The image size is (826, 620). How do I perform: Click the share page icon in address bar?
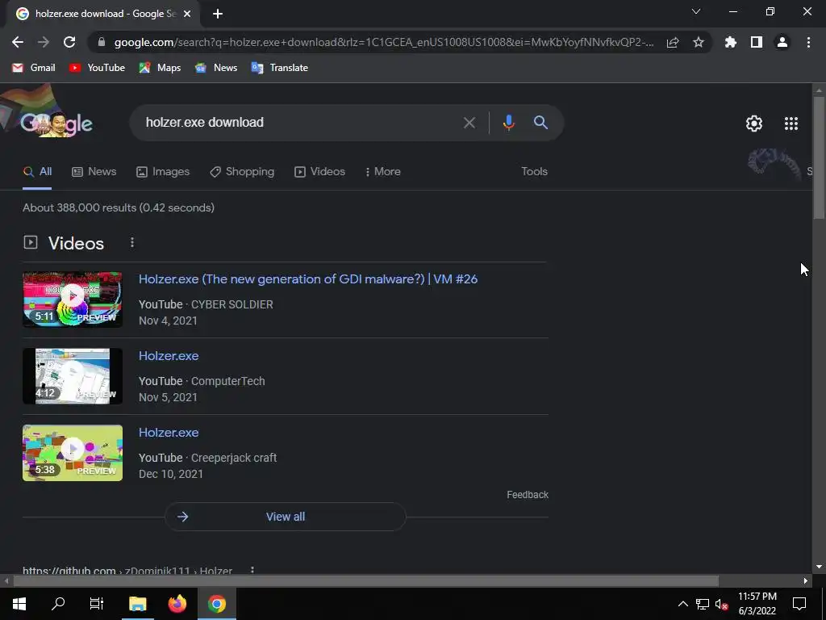point(673,42)
